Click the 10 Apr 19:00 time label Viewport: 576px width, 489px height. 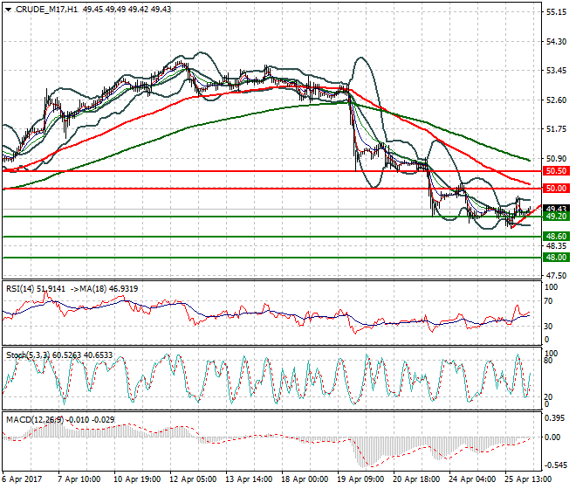[137, 479]
